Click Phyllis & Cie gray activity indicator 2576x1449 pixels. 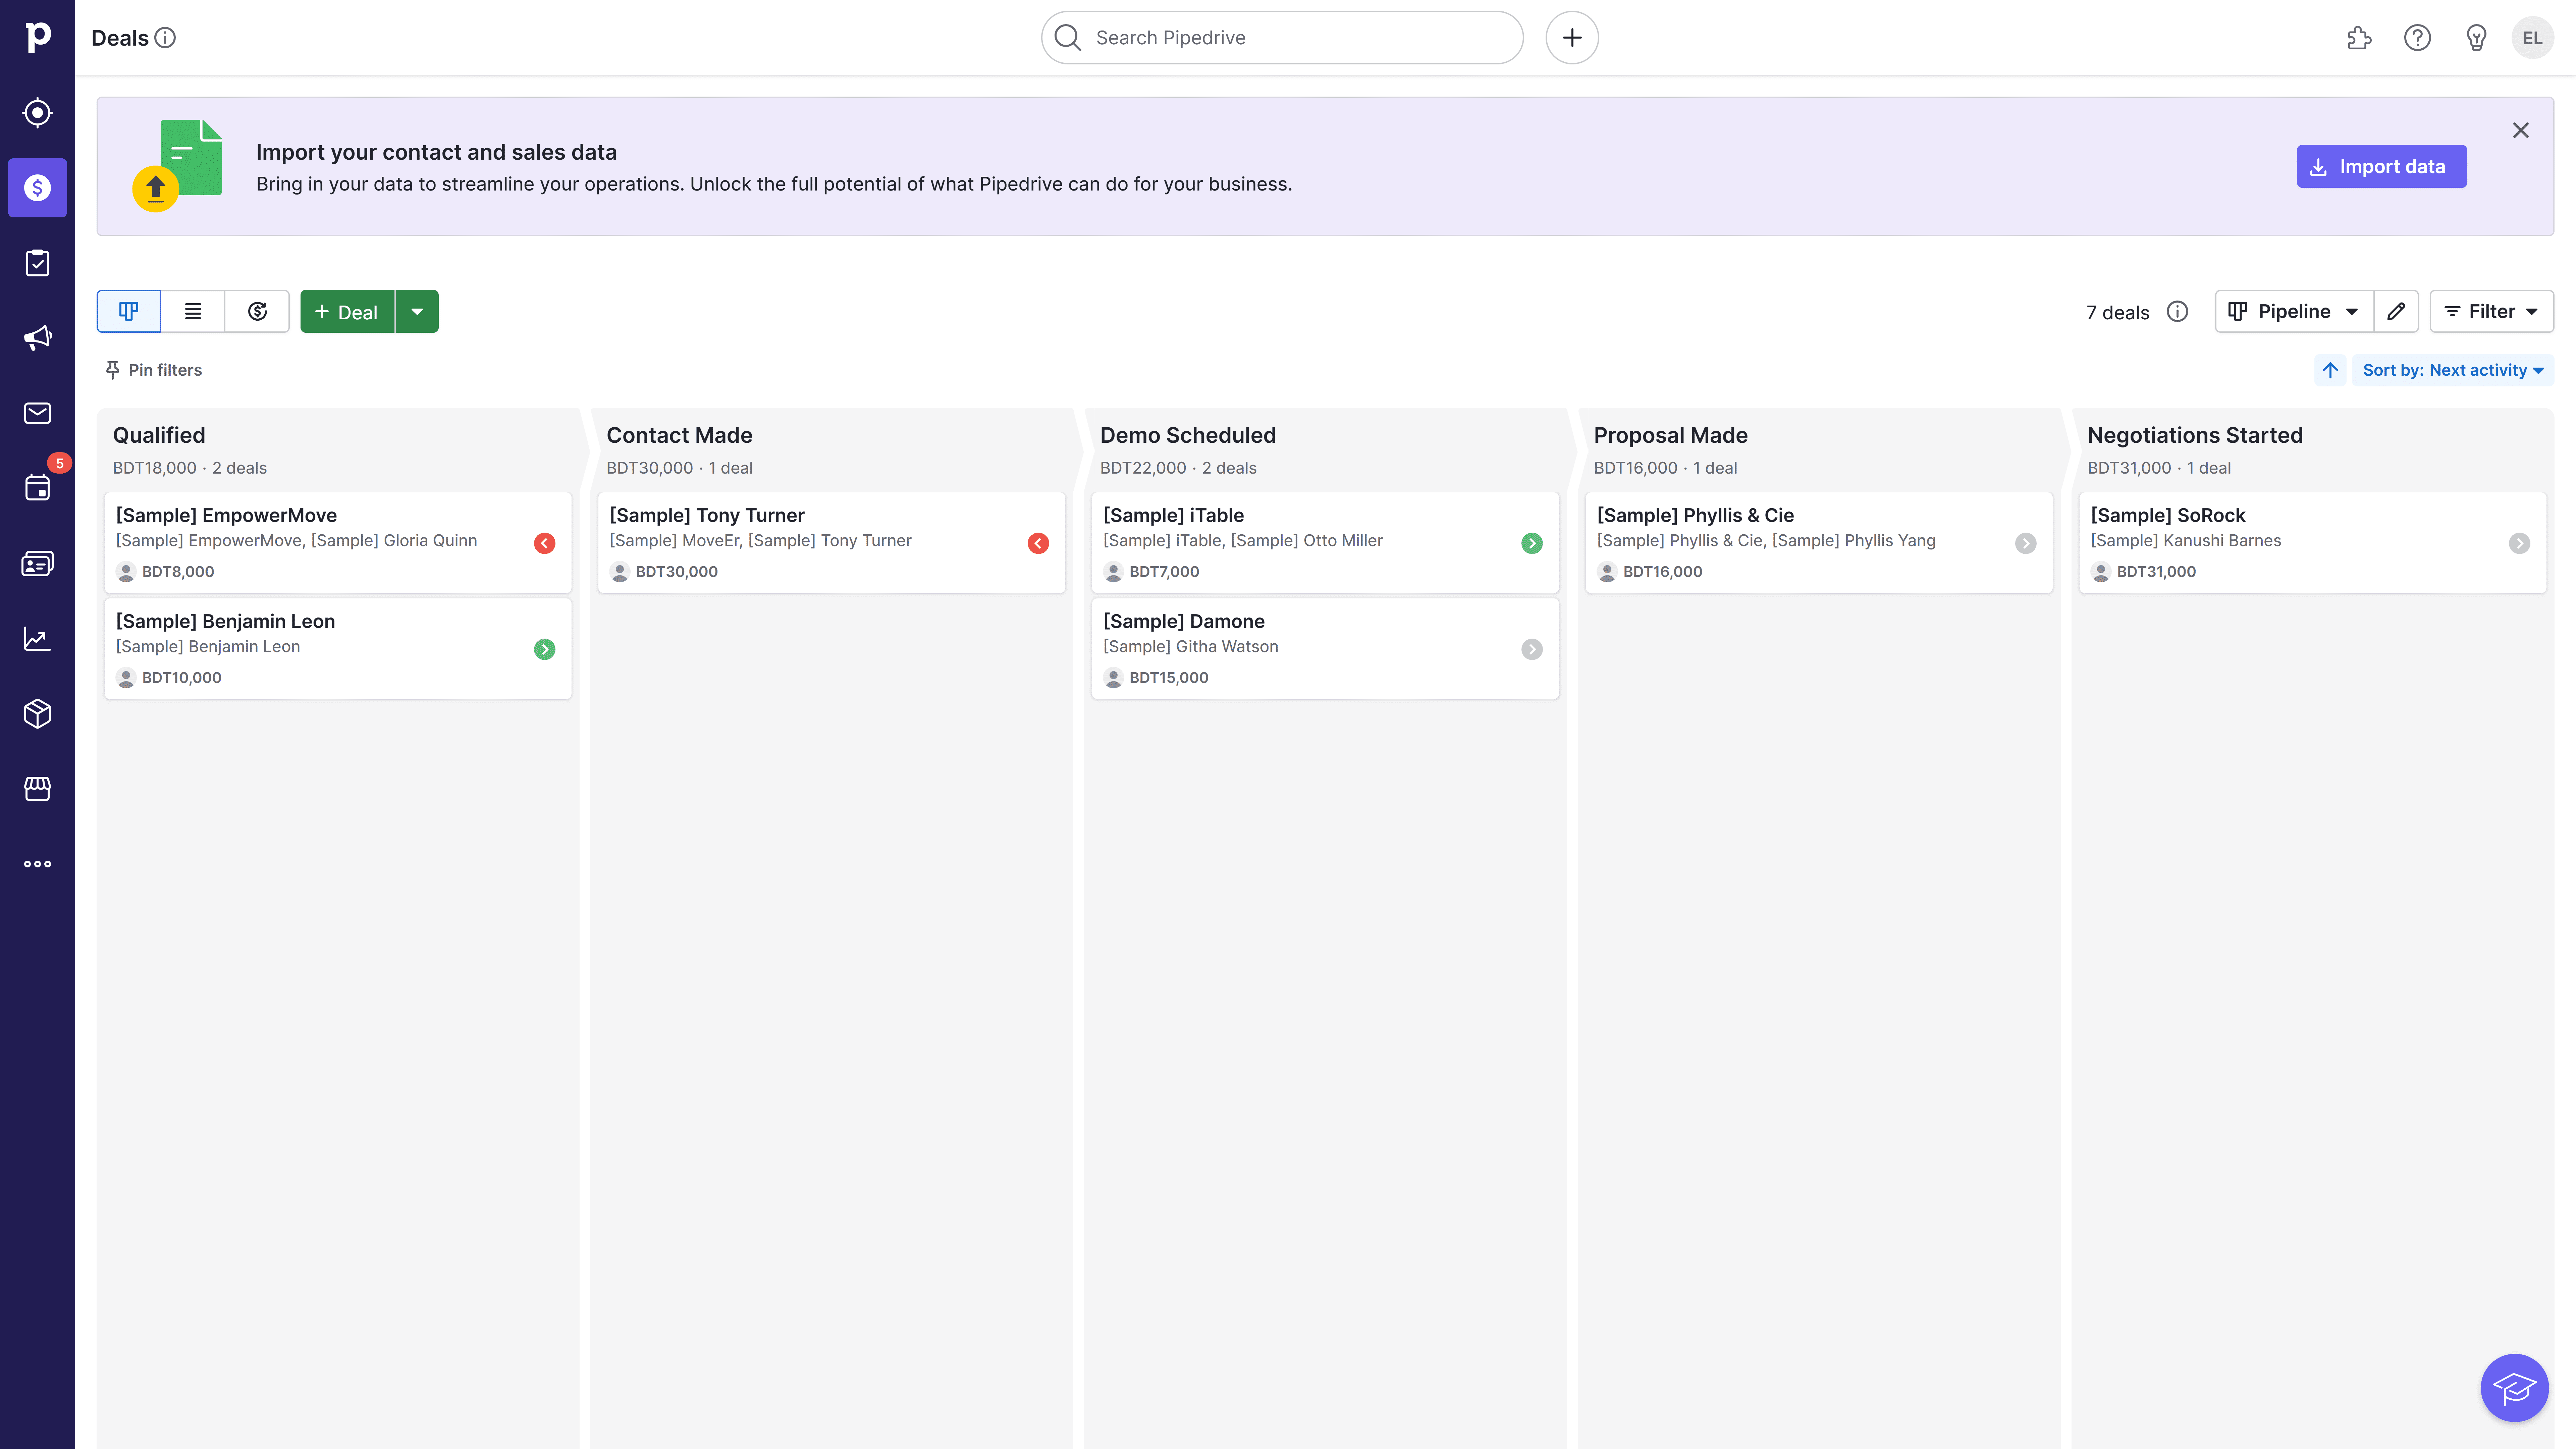tap(2026, 543)
